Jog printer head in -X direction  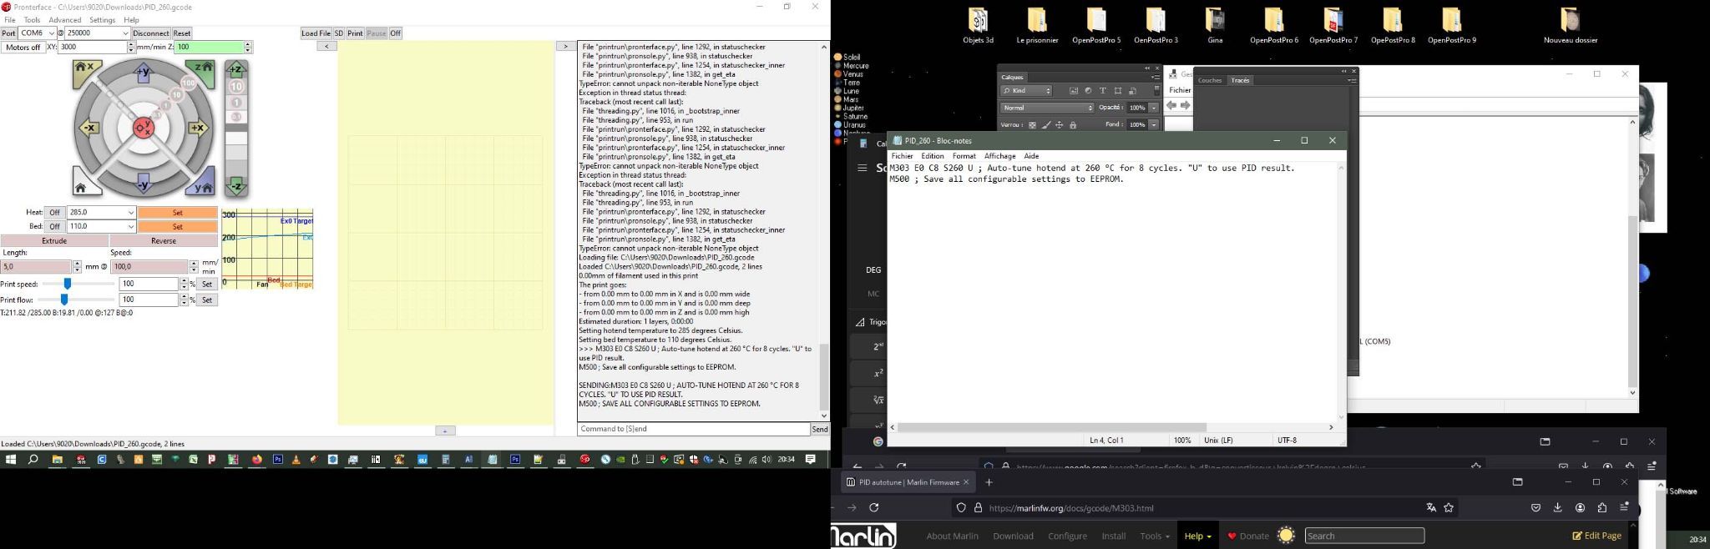point(89,128)
